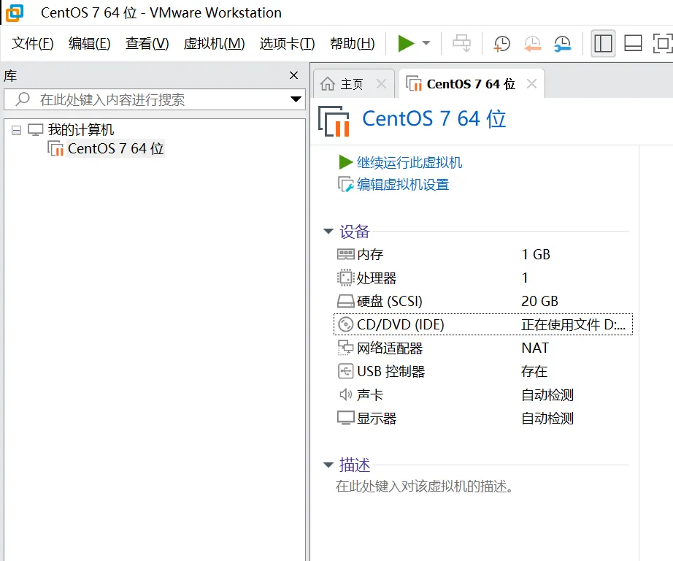Click 自动检测 value for 显示器
Image resolution: width=673 pixels, height=561 pixels.
[547, 418]
